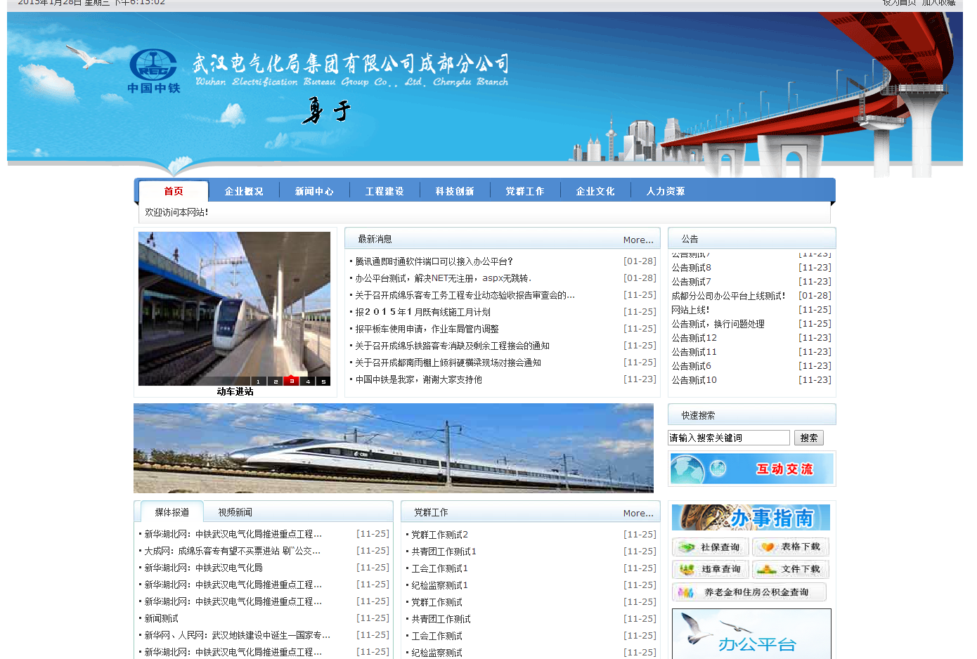Open news 中国中铁是我家，谢谢大家支持他
This screenshot has height=659, width=977.
click(x=418, y=379)
